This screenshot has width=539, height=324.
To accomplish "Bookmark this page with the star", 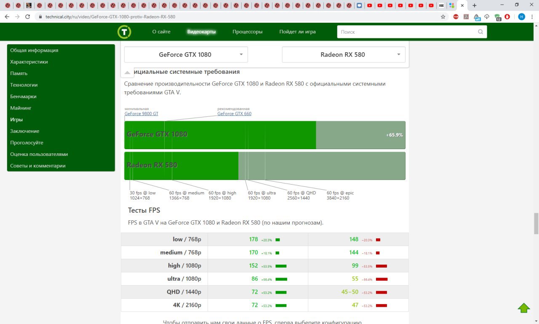I will point(443,16).
